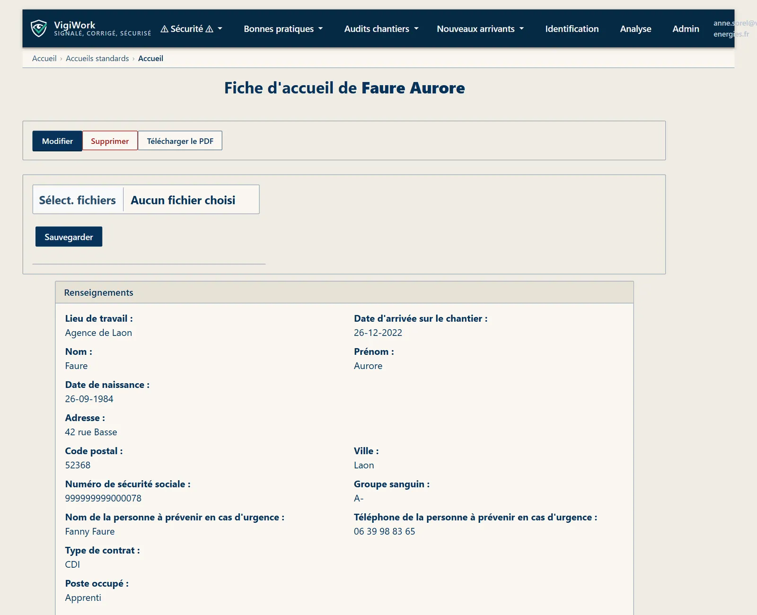Screen dimensions: 757x615
Task: Select the birth date '26-09-1984'
Action: pos(89,399)
